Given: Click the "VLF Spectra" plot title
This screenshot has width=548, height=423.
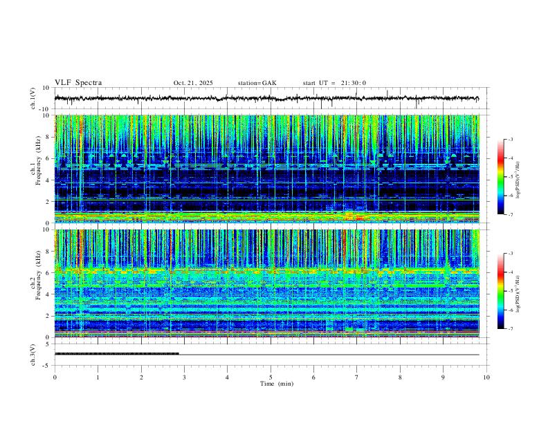Looking at the screenshot, I should tap(78, 83).
